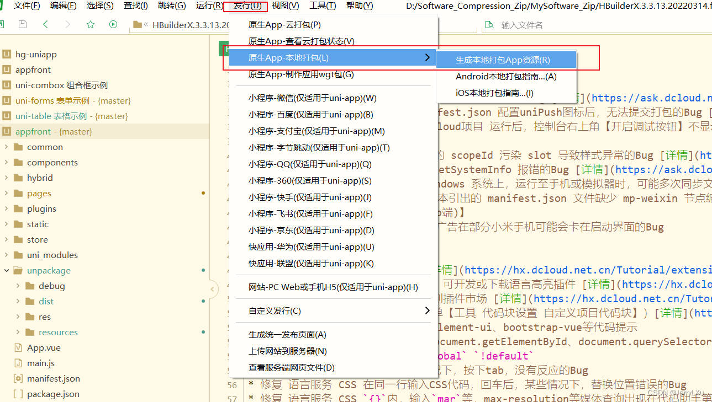Image resolution: width=712 pixels, height=402 pixels.
Task: Click the store folder icon
Action: click(18, 239)
